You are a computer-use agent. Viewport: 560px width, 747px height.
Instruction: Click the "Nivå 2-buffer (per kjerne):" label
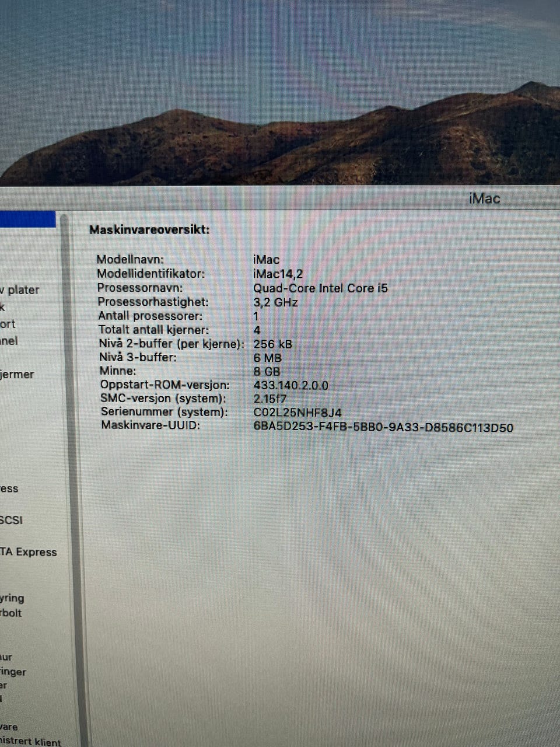[x=171, y=344]
